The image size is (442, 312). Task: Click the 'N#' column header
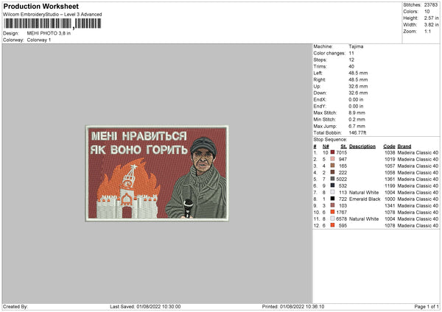point(326,146)
